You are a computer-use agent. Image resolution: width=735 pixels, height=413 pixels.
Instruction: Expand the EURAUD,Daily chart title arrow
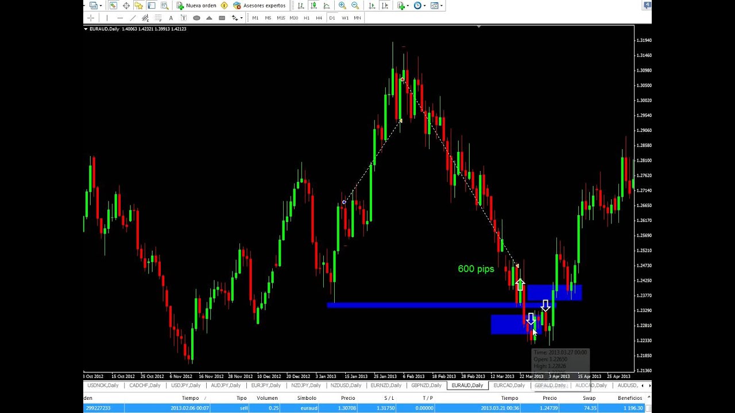pyautogui.click(x=86, y=29)
